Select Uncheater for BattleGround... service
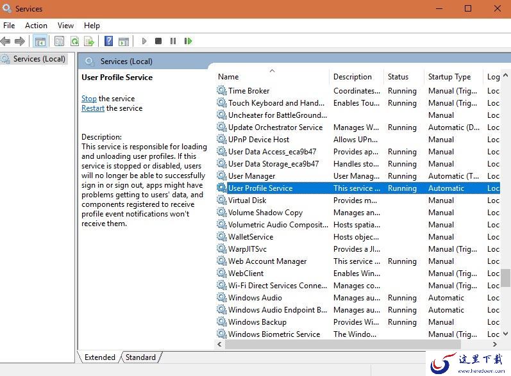The image size is (511, 376). (358, 115)
